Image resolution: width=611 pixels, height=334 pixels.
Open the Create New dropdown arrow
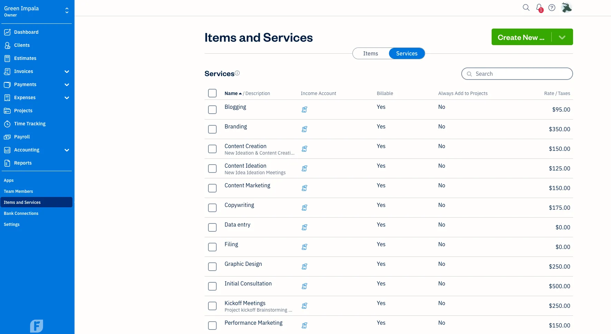click(x=562, y=37)
